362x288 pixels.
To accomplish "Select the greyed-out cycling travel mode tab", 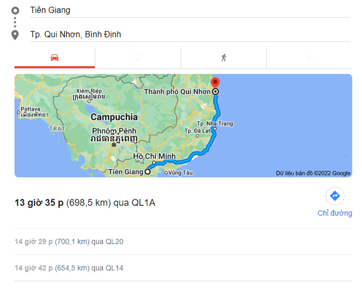I will point(309,58).
